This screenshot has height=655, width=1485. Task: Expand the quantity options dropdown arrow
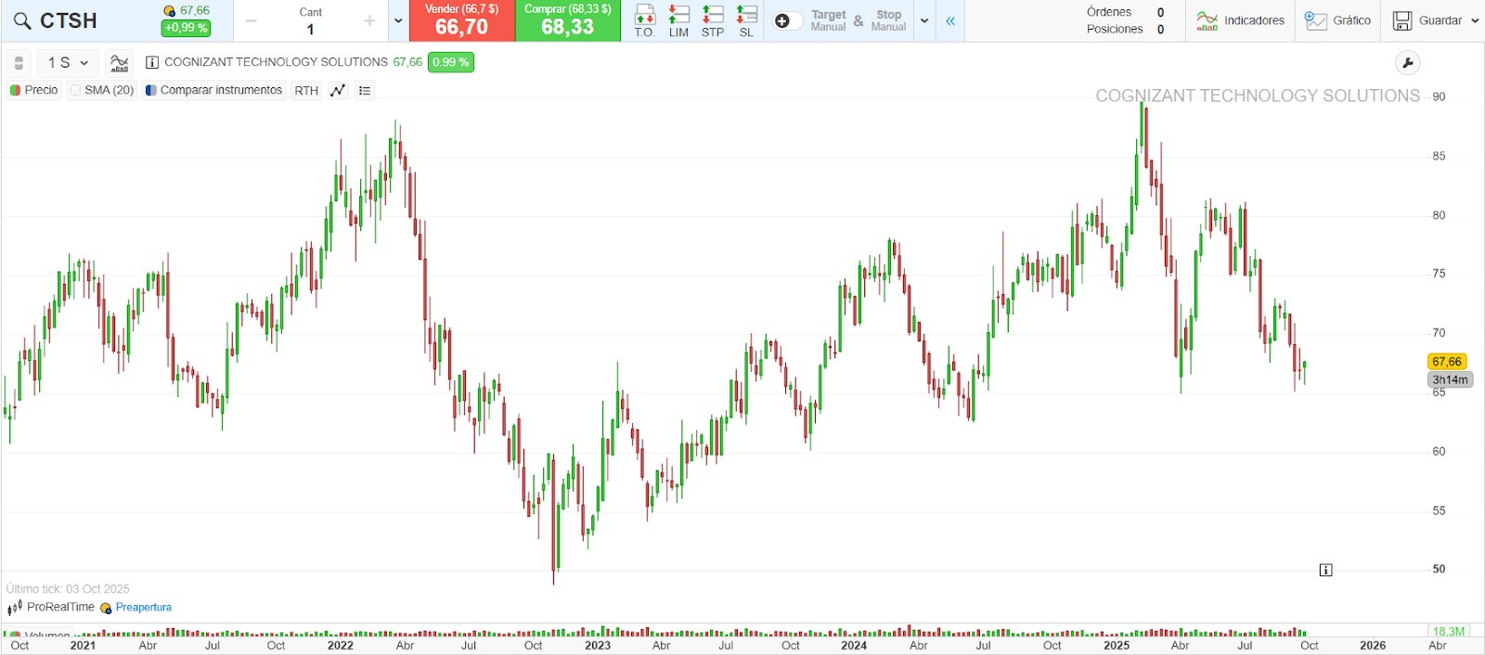pyautogui.click(x=398, y=20)
